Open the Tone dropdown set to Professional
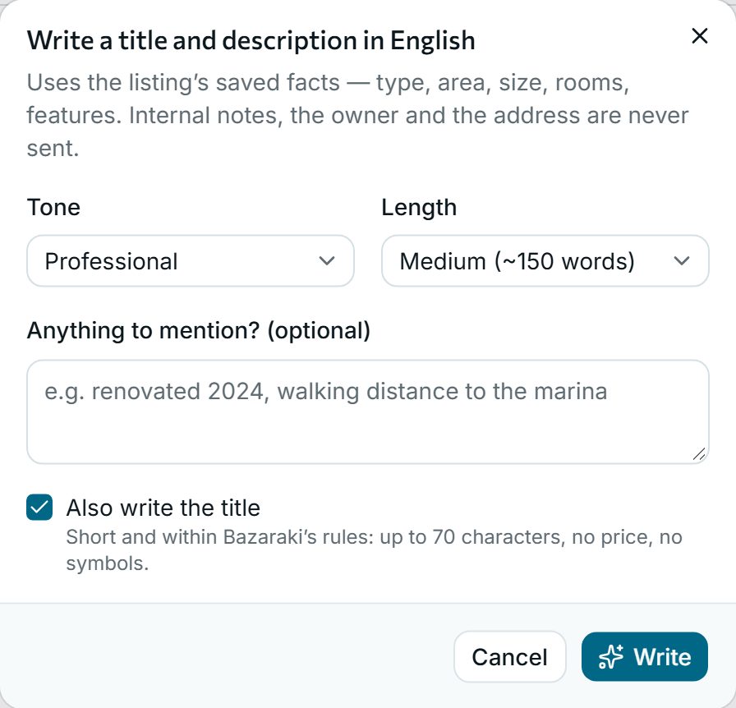Viewport: 736px width, 708px height. coord(190,261)
